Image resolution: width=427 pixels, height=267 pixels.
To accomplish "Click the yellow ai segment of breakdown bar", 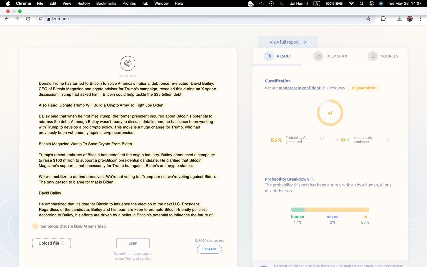I will 337,210.
